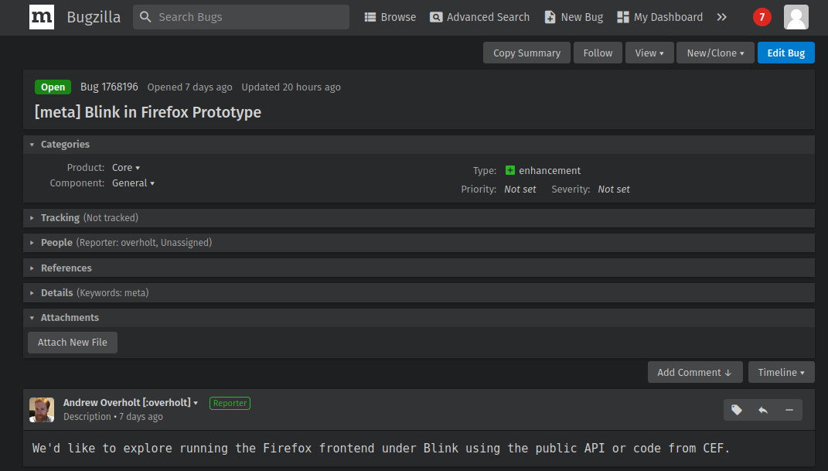Screen dimensions: 828x471
Task: Collapse the Attachments section
Action: coord(419,317)
